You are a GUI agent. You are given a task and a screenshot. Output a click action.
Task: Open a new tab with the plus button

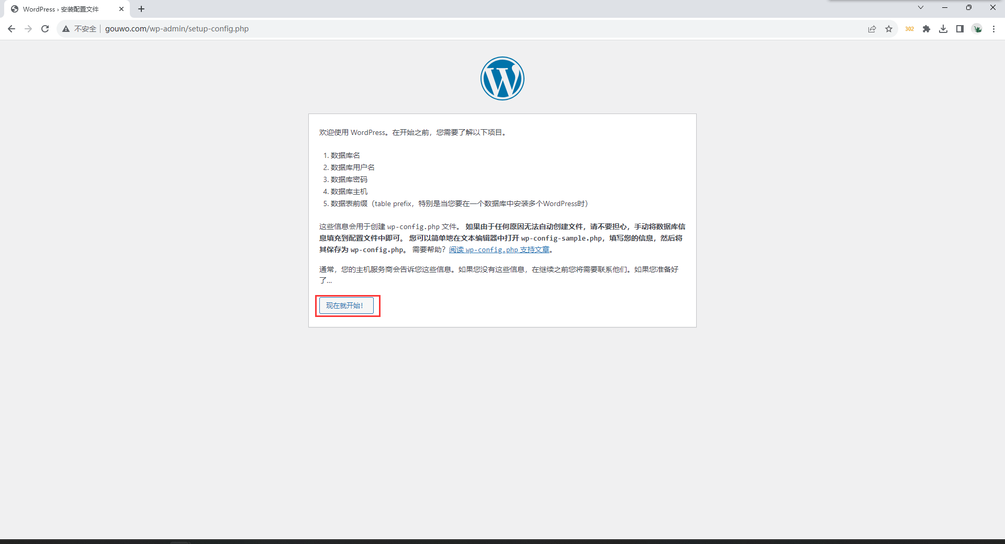click(141, 9)
